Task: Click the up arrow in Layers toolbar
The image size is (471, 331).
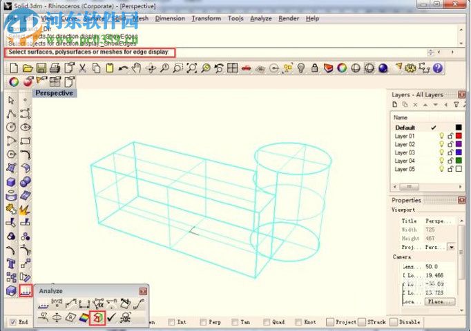Action: [425, 105]
